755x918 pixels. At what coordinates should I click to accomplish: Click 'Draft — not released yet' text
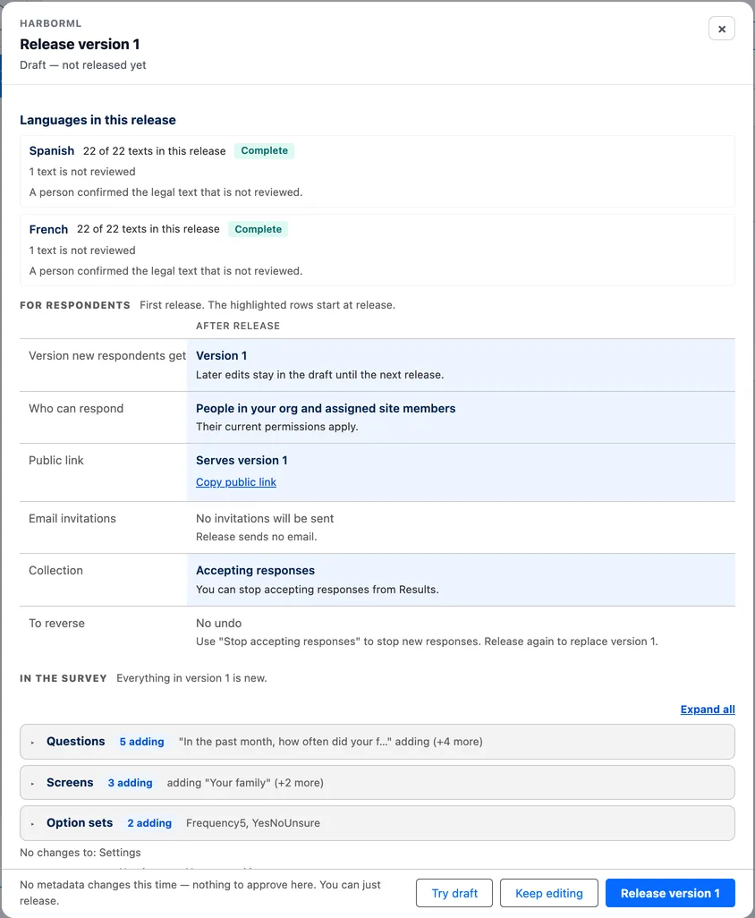tap(82, 65)
